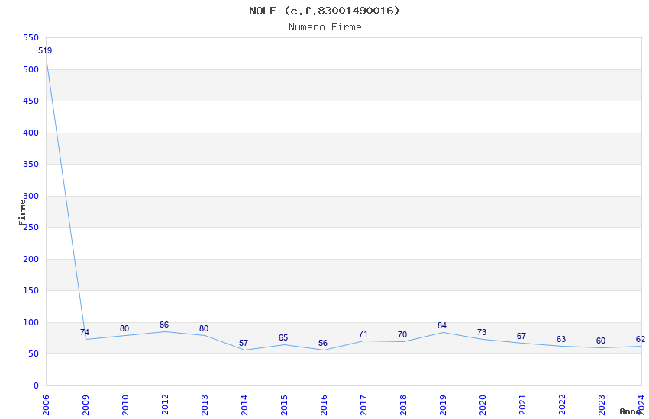Viewport: 649px width, 419px height.
Task: Click x-axis year label 2022
Action: (563, 405)
